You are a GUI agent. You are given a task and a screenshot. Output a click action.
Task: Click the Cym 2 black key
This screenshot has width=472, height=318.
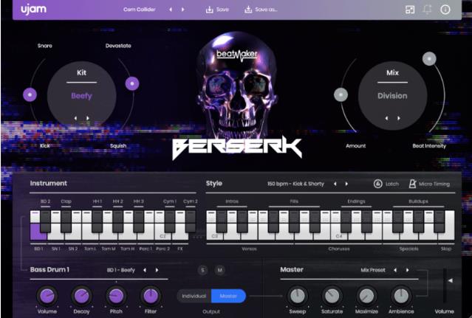191,221
